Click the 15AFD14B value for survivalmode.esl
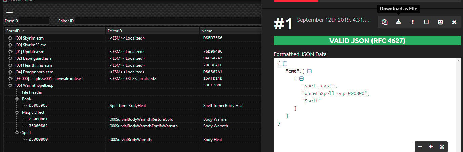Viewport: 463px width, 152px height. click(213, 79)
